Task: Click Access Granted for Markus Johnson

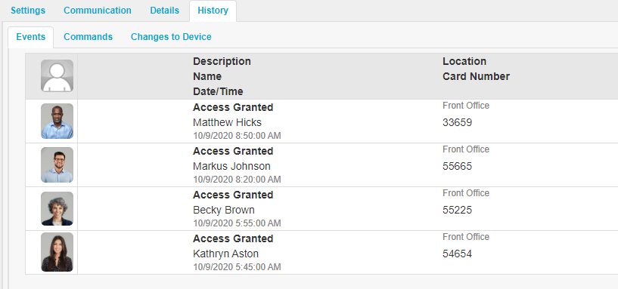Action: [233, 151]
